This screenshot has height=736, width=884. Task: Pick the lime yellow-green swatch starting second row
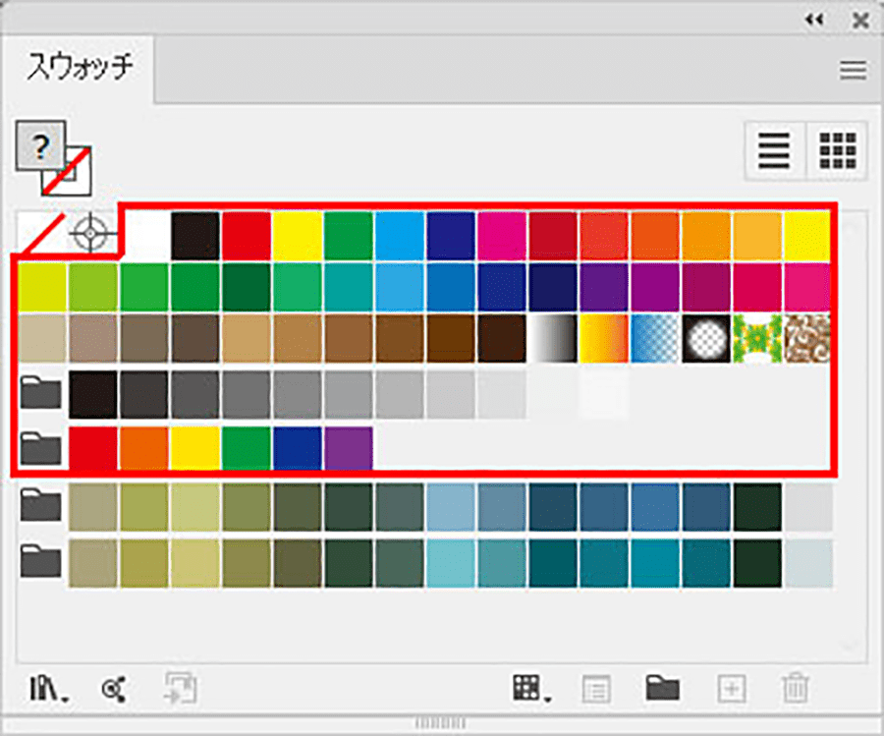pyautogui.click(x=42, y=287)
